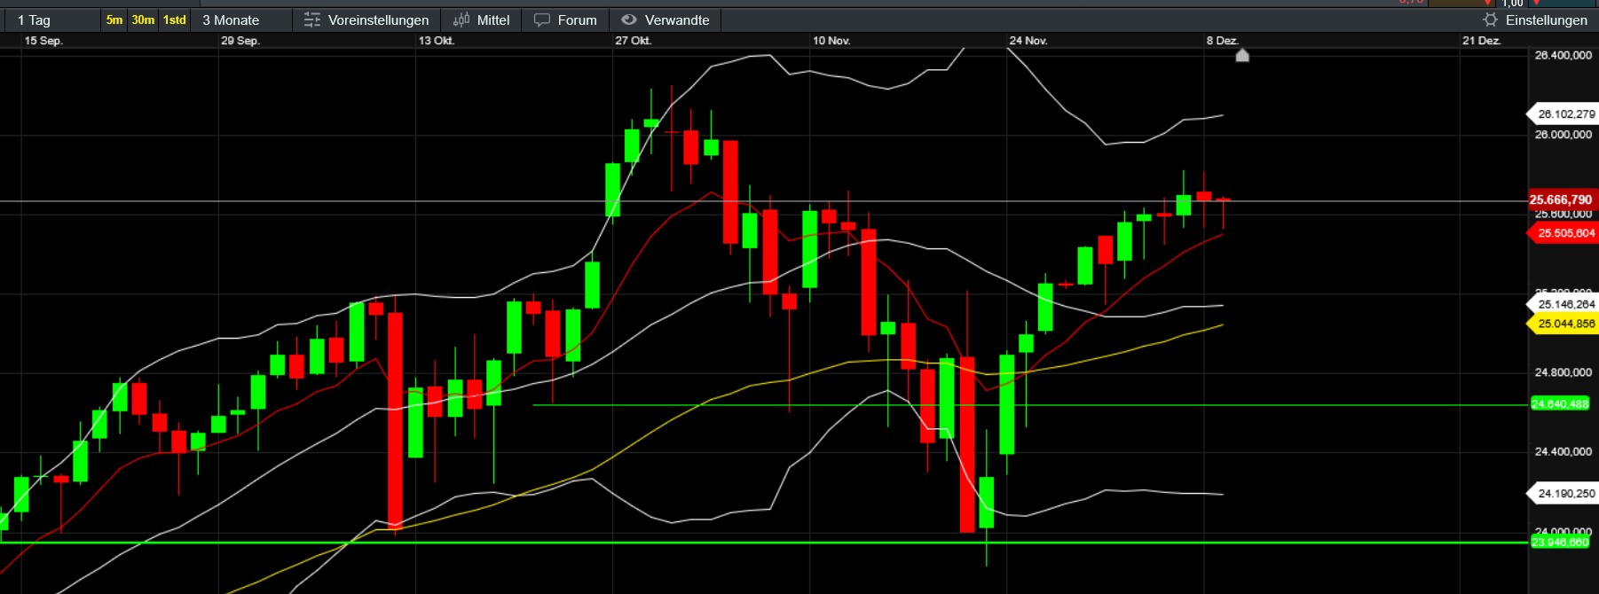Click the 15 Sep. date label
This screenshot has height=594, width=1599.
[43, 41]
